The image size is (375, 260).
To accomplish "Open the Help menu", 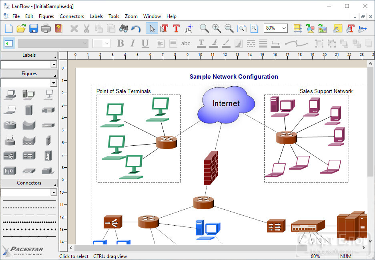I will 171,16.
